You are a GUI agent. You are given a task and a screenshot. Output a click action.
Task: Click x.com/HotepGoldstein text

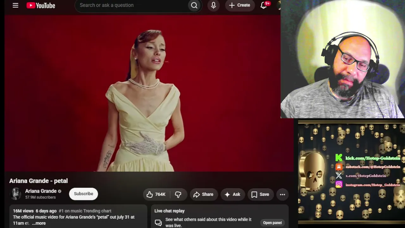pos(366,176)
